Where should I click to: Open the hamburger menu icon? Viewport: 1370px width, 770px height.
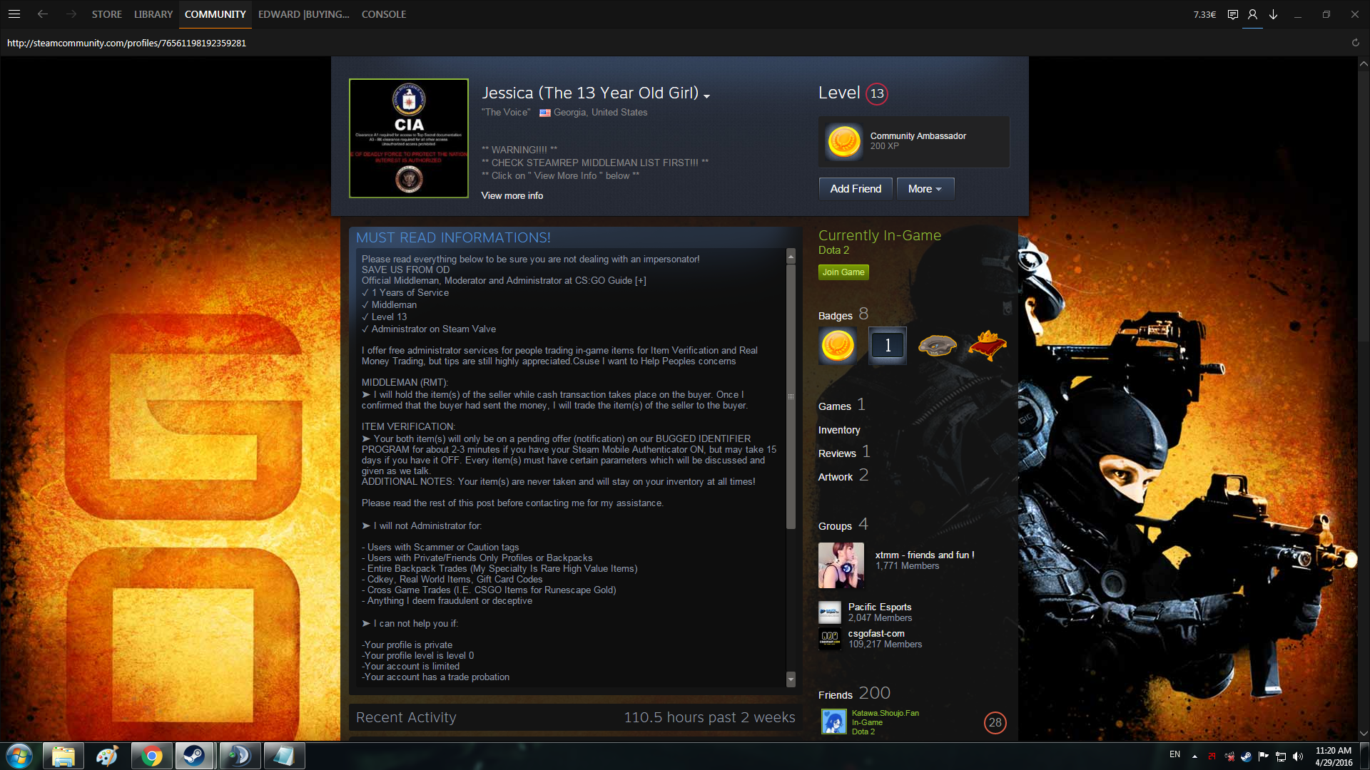coord(14,14)
